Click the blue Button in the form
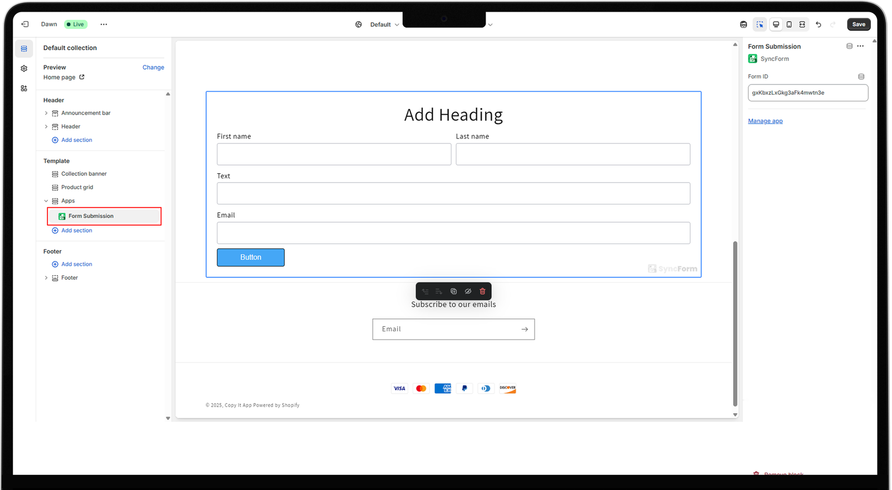The image size is (892, 490). (251, 257)
